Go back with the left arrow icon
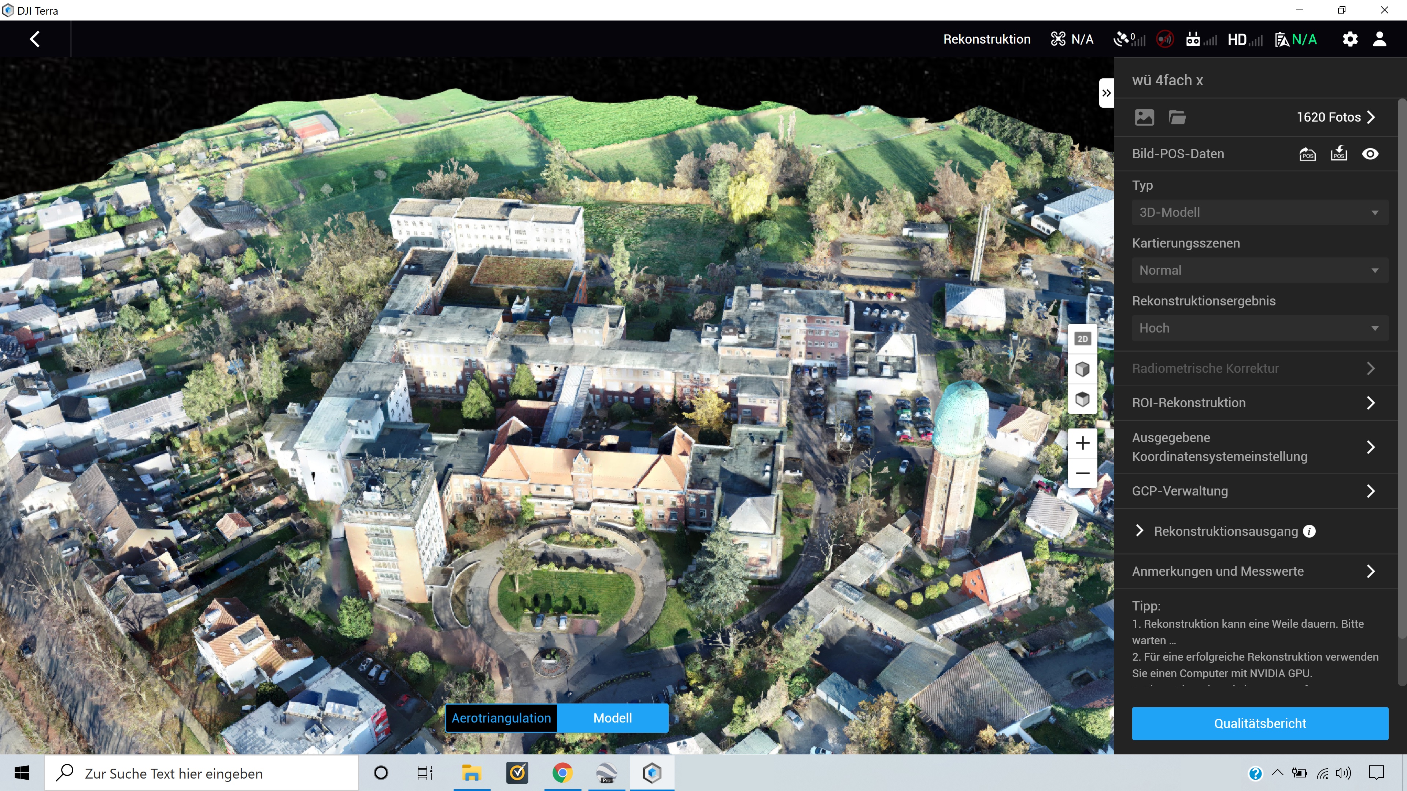1407x791 pixels. coord(35,39)
